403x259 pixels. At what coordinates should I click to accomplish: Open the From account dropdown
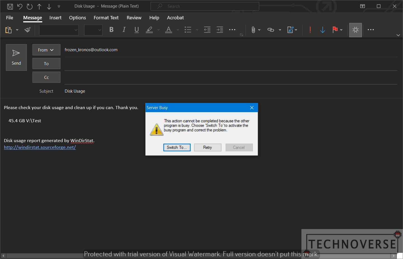(46, 50)
